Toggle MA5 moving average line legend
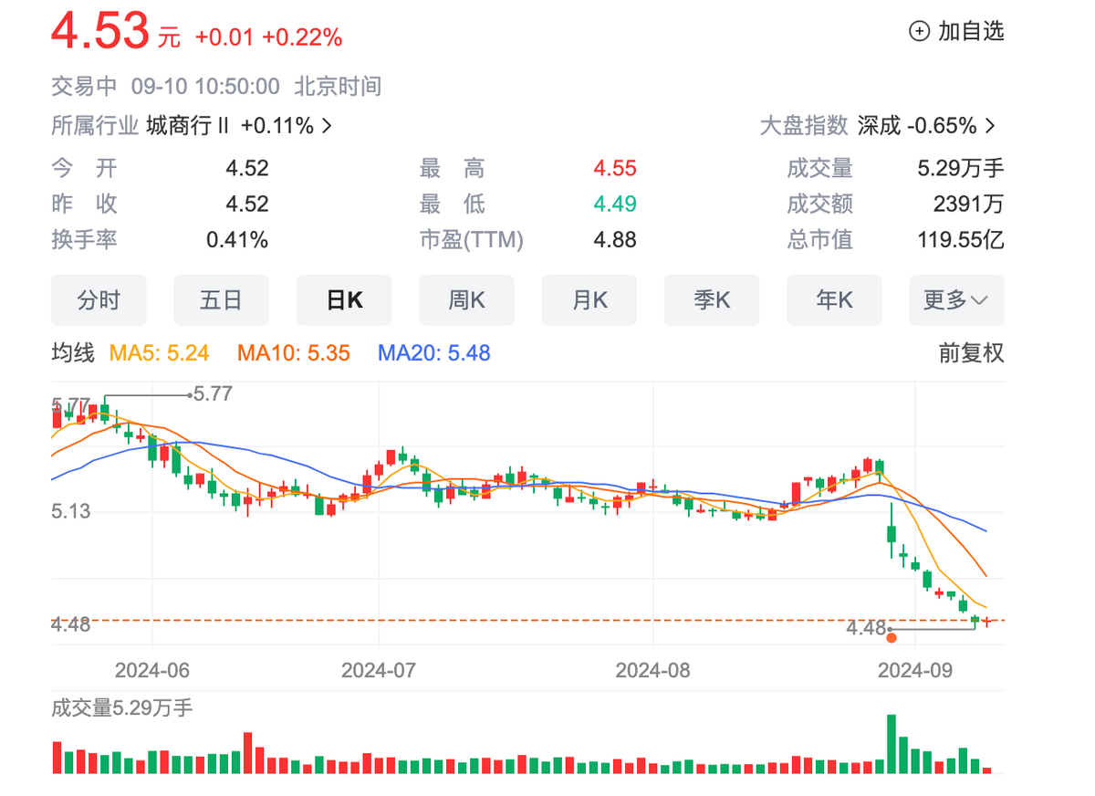 (x=160, y=353)
